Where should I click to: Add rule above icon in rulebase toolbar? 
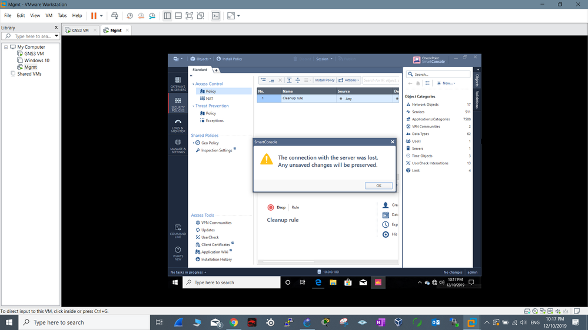click(263, 80)
